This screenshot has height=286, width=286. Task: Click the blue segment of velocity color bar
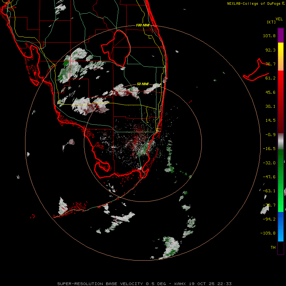[281, 227]
